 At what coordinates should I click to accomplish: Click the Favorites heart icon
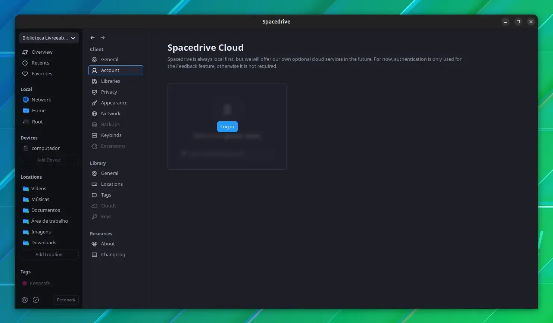[x=25, y=74]
